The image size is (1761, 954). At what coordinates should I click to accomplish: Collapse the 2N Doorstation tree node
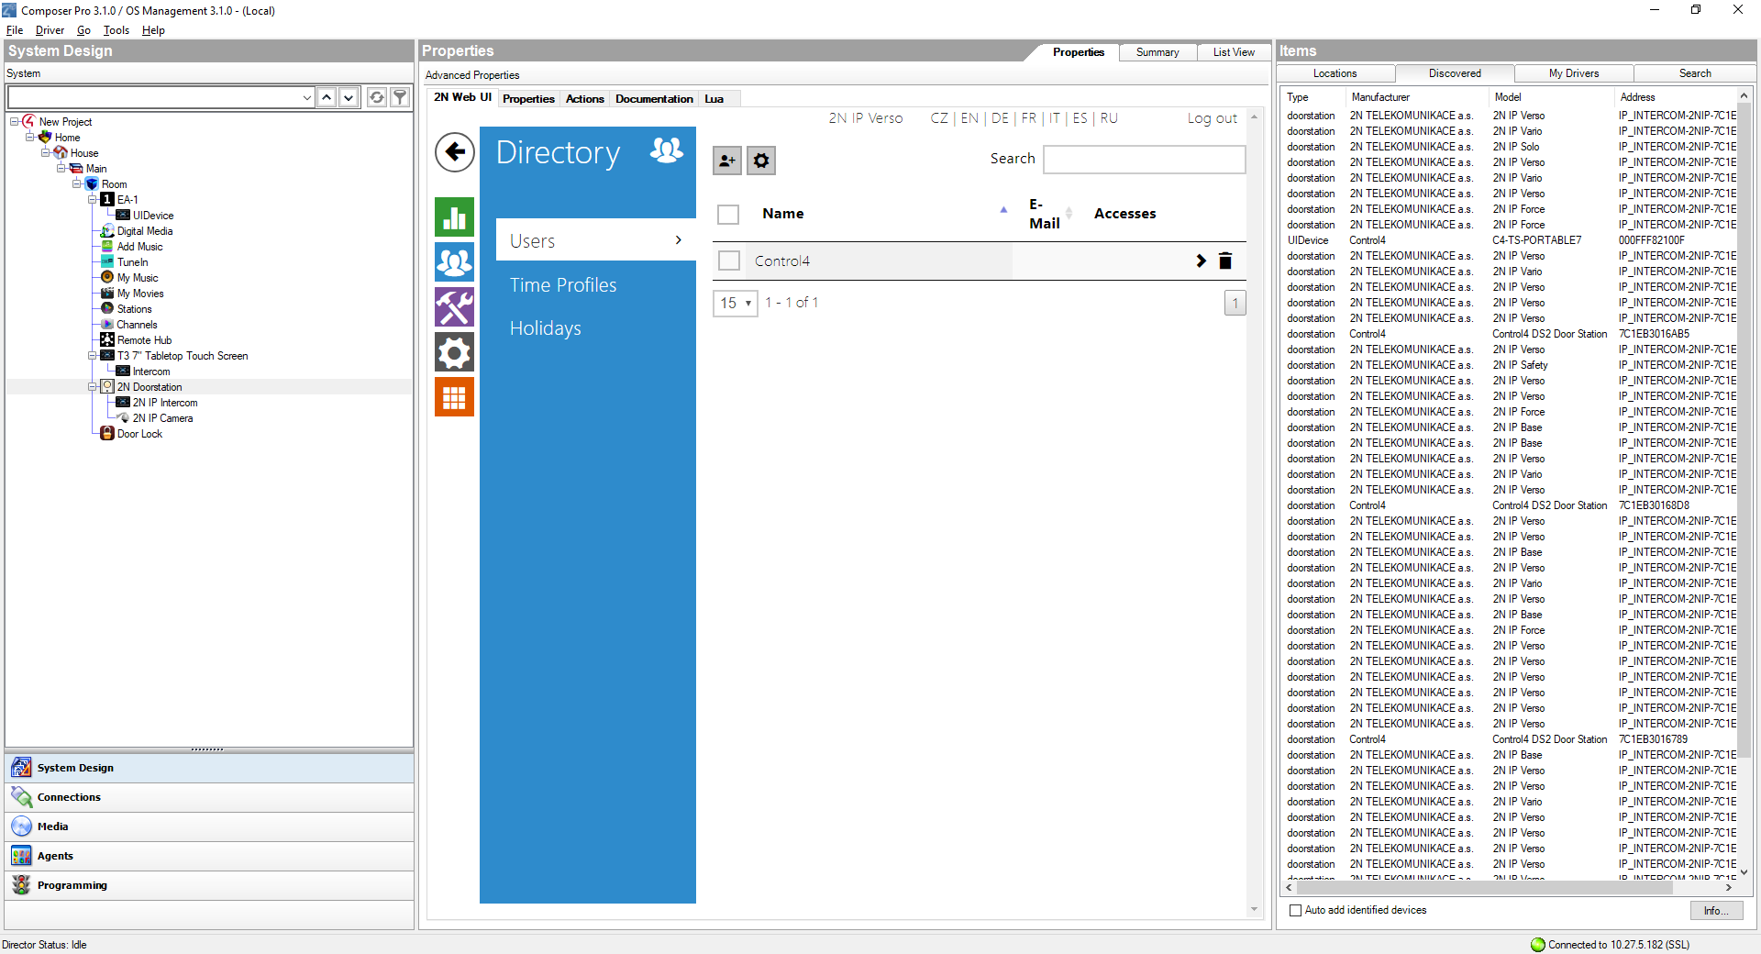pyautogui.click(x=92, y=387)
